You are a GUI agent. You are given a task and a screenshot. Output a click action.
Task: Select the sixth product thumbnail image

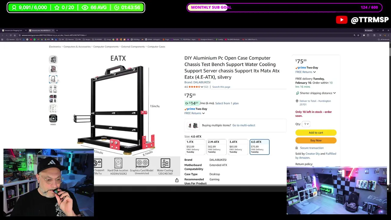coord(53,108)
